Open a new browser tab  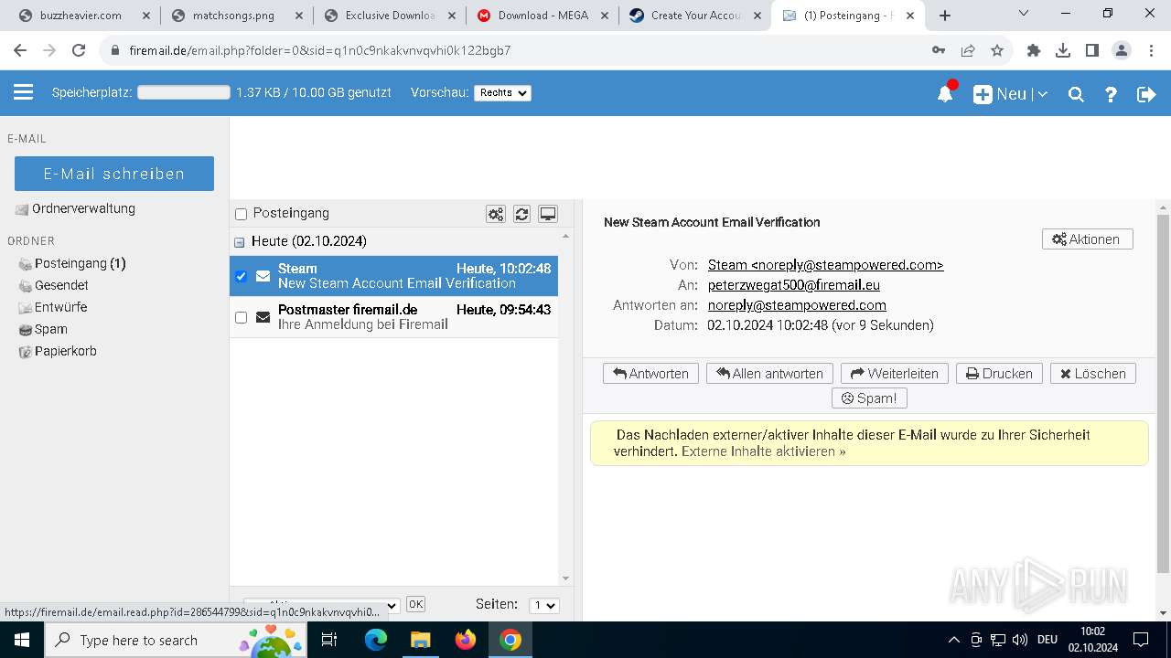tap(945, 16)
